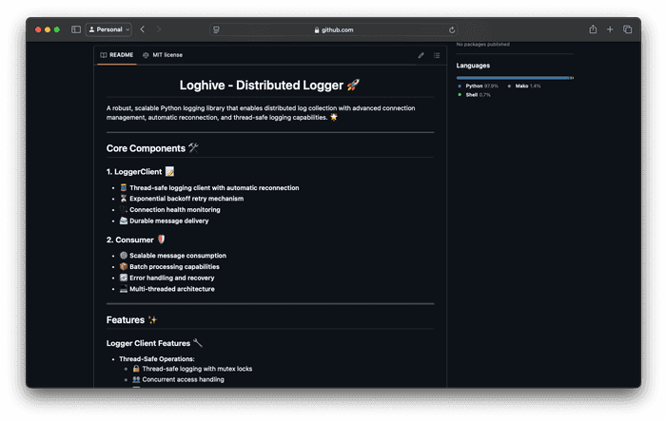Click 'Thread-Safe Operations:' text
Image resolution: width=666 pixels, height=422 pixels.
157,359
